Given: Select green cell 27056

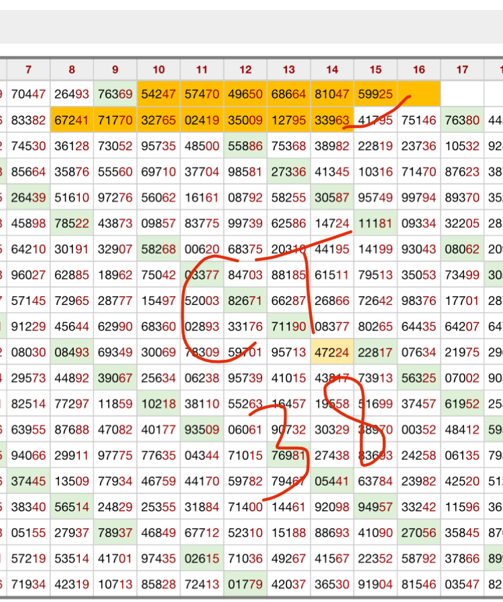Looking at the screenshot, I should (418, 532).
